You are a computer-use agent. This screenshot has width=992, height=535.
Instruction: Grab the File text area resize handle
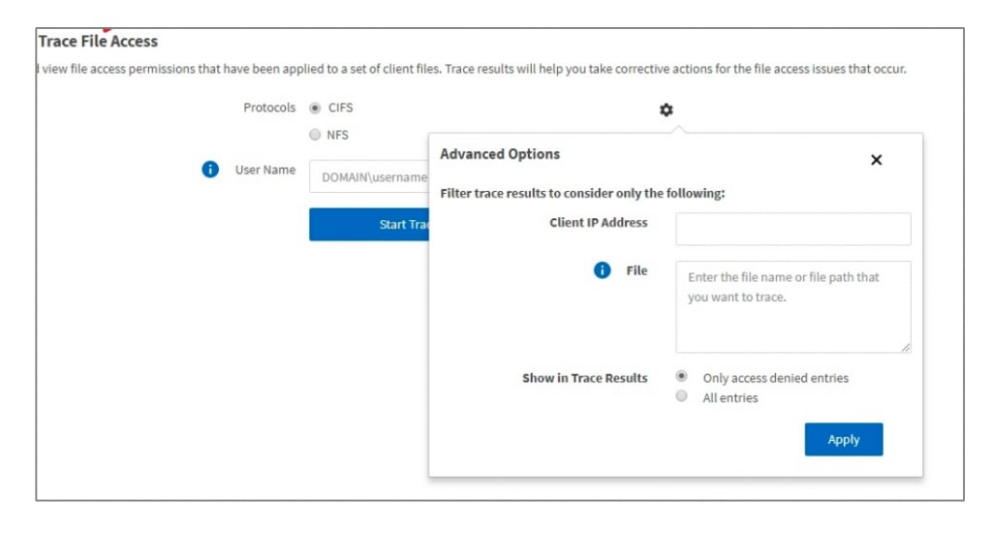906,347
